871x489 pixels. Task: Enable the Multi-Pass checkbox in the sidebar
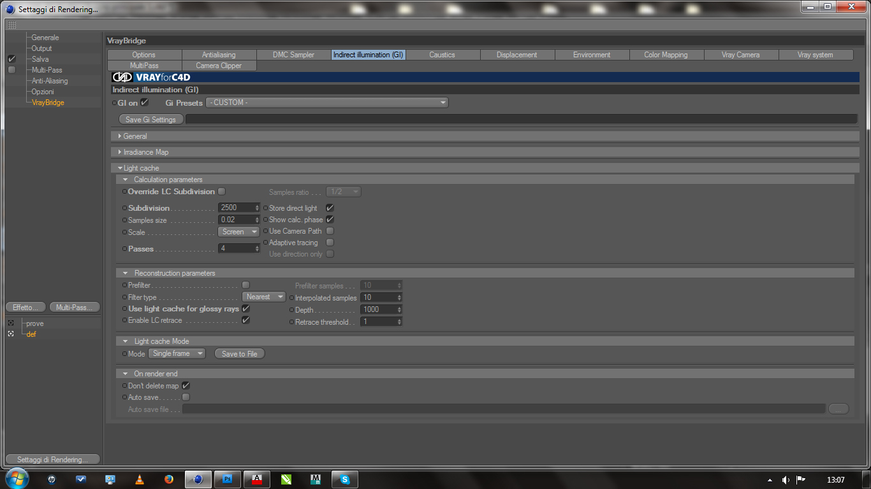(11, 70)
